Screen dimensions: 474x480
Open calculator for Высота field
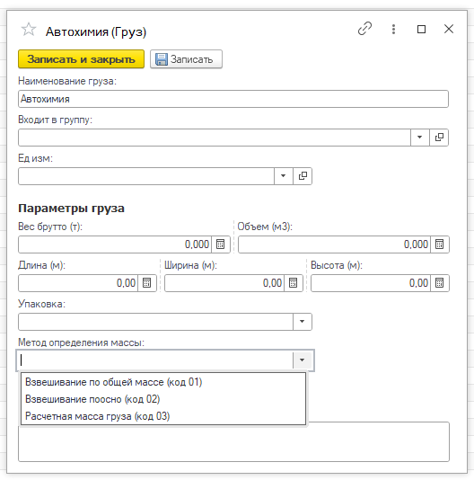tap(440, 283)
